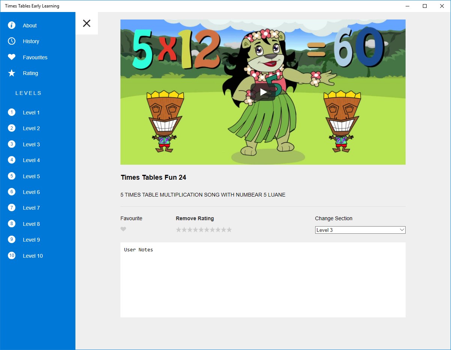Minimize the Times Tables Early Learning window
Screen dimensions: 451x350
tap(408, 6)
